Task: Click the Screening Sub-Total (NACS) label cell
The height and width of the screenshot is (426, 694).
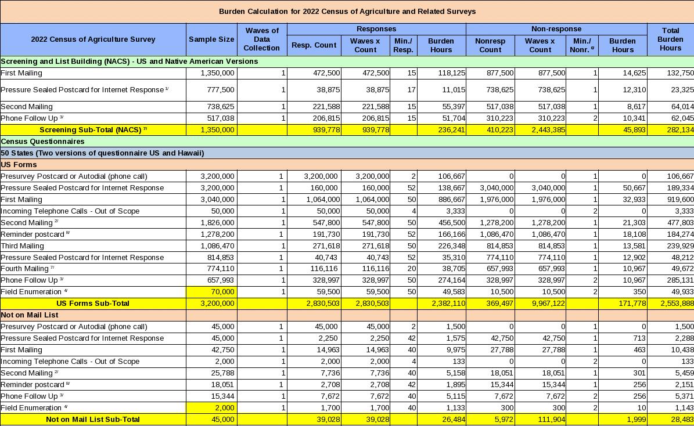Action: pyautogui.click(x=93, y=130)
